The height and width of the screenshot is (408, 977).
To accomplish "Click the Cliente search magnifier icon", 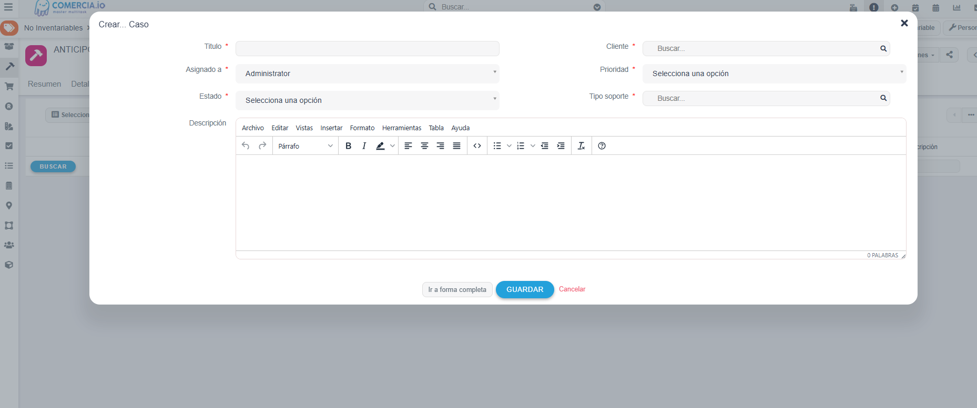I will pos(883,48).
